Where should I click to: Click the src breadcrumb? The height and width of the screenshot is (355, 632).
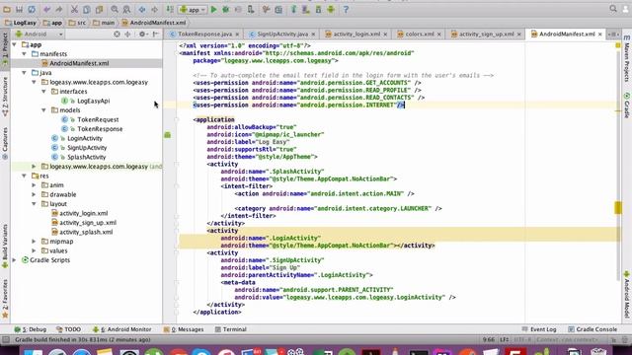pos(77,23)
